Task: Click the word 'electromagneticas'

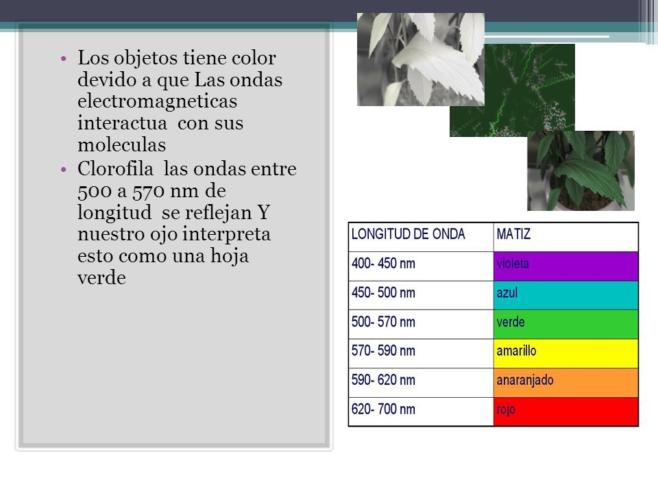Action: pyautogui.click(x=158, y=101)
